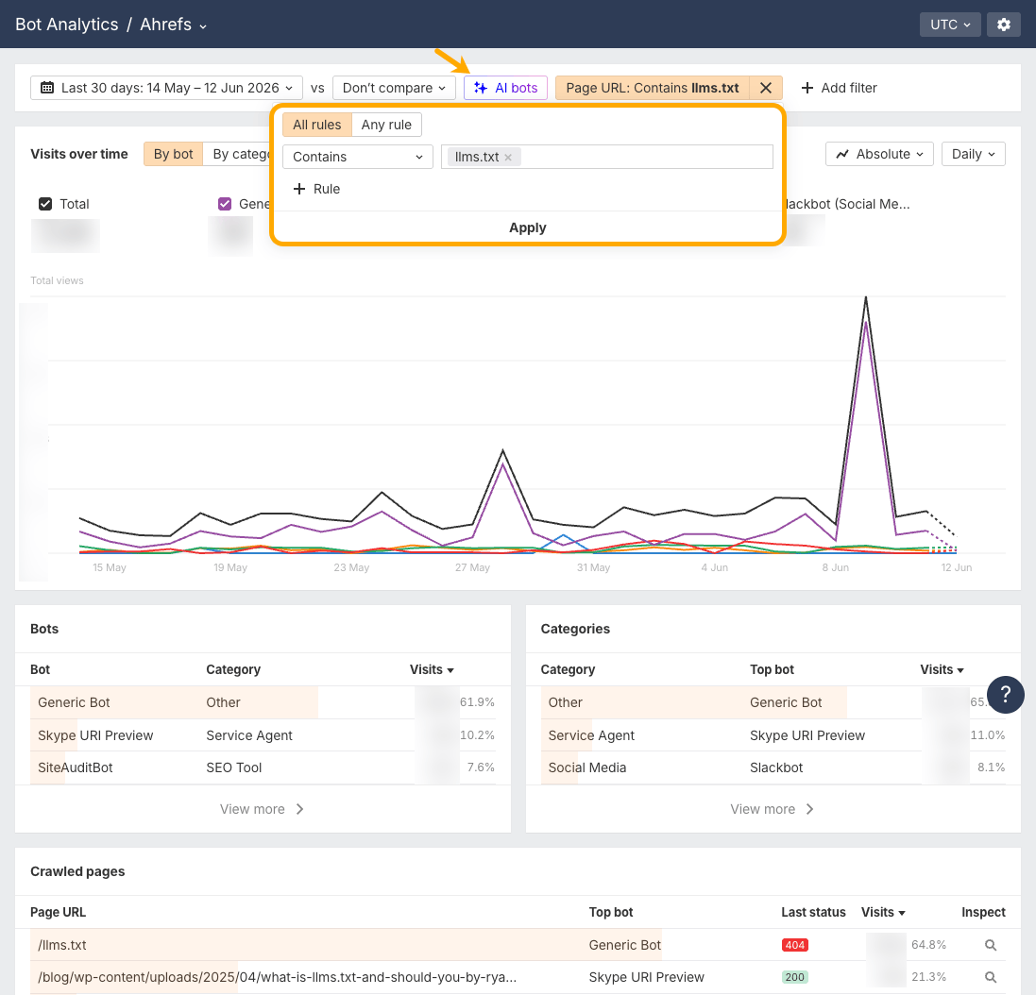Sort Bots table by Visits
Viewport: 1036px width, 995px height.
432,669
